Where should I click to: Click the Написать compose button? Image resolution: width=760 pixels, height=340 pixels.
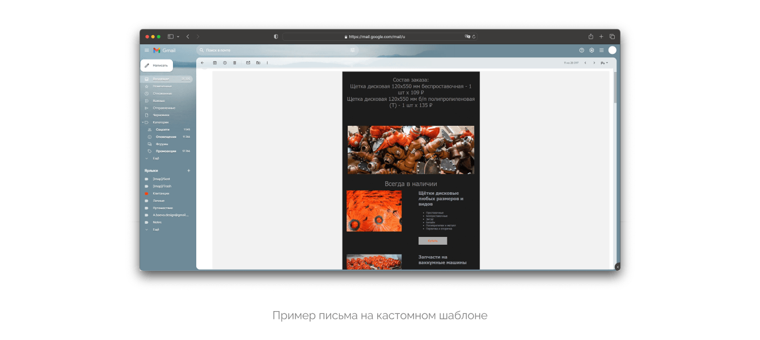(157, 65)
